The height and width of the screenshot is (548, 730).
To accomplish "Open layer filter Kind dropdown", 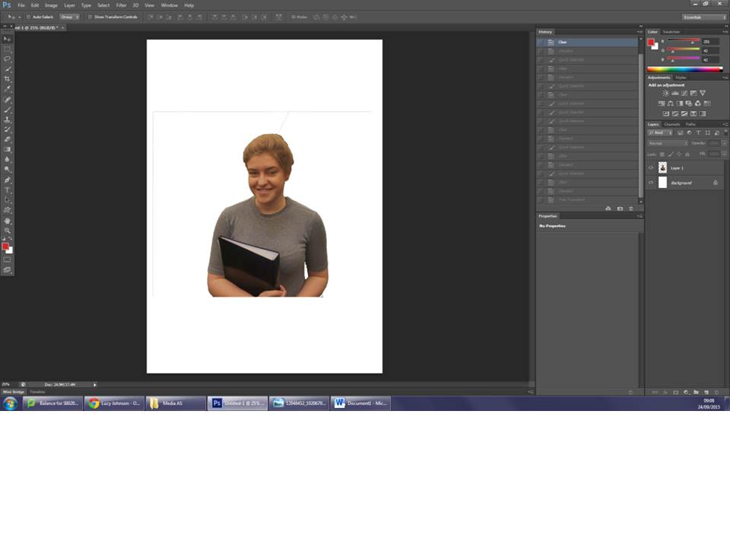I will [661, 132].
